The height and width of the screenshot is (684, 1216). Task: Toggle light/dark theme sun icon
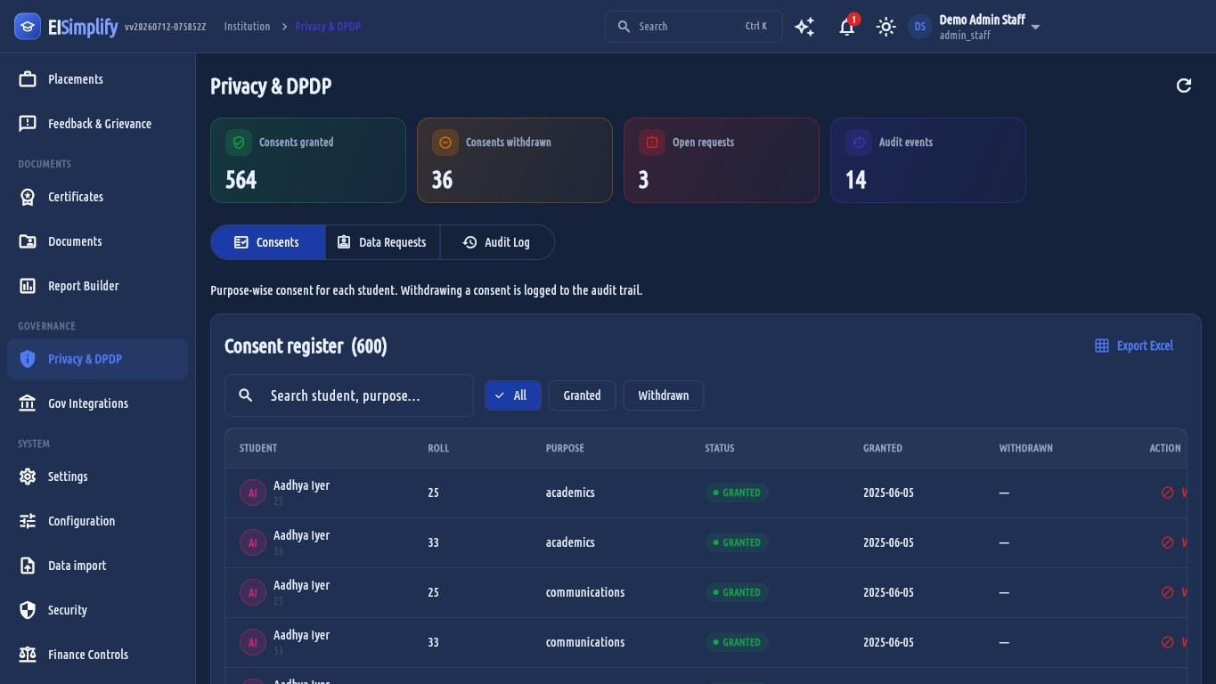885,27
